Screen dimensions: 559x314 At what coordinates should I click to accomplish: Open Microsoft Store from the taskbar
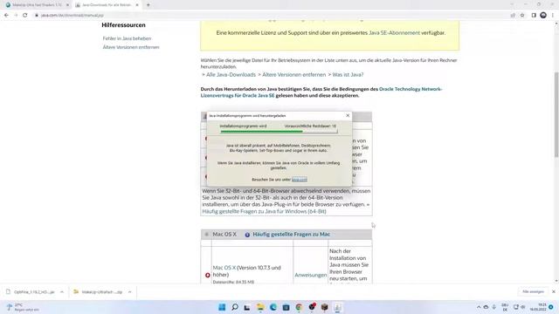(286, 307)
